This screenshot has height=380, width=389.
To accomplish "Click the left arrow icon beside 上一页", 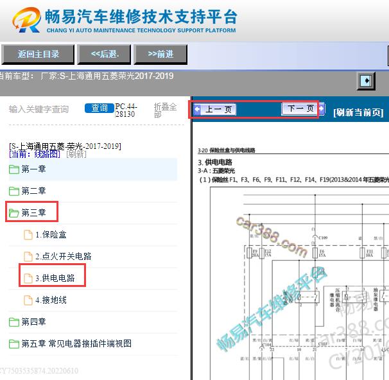I will pos(197,109).
